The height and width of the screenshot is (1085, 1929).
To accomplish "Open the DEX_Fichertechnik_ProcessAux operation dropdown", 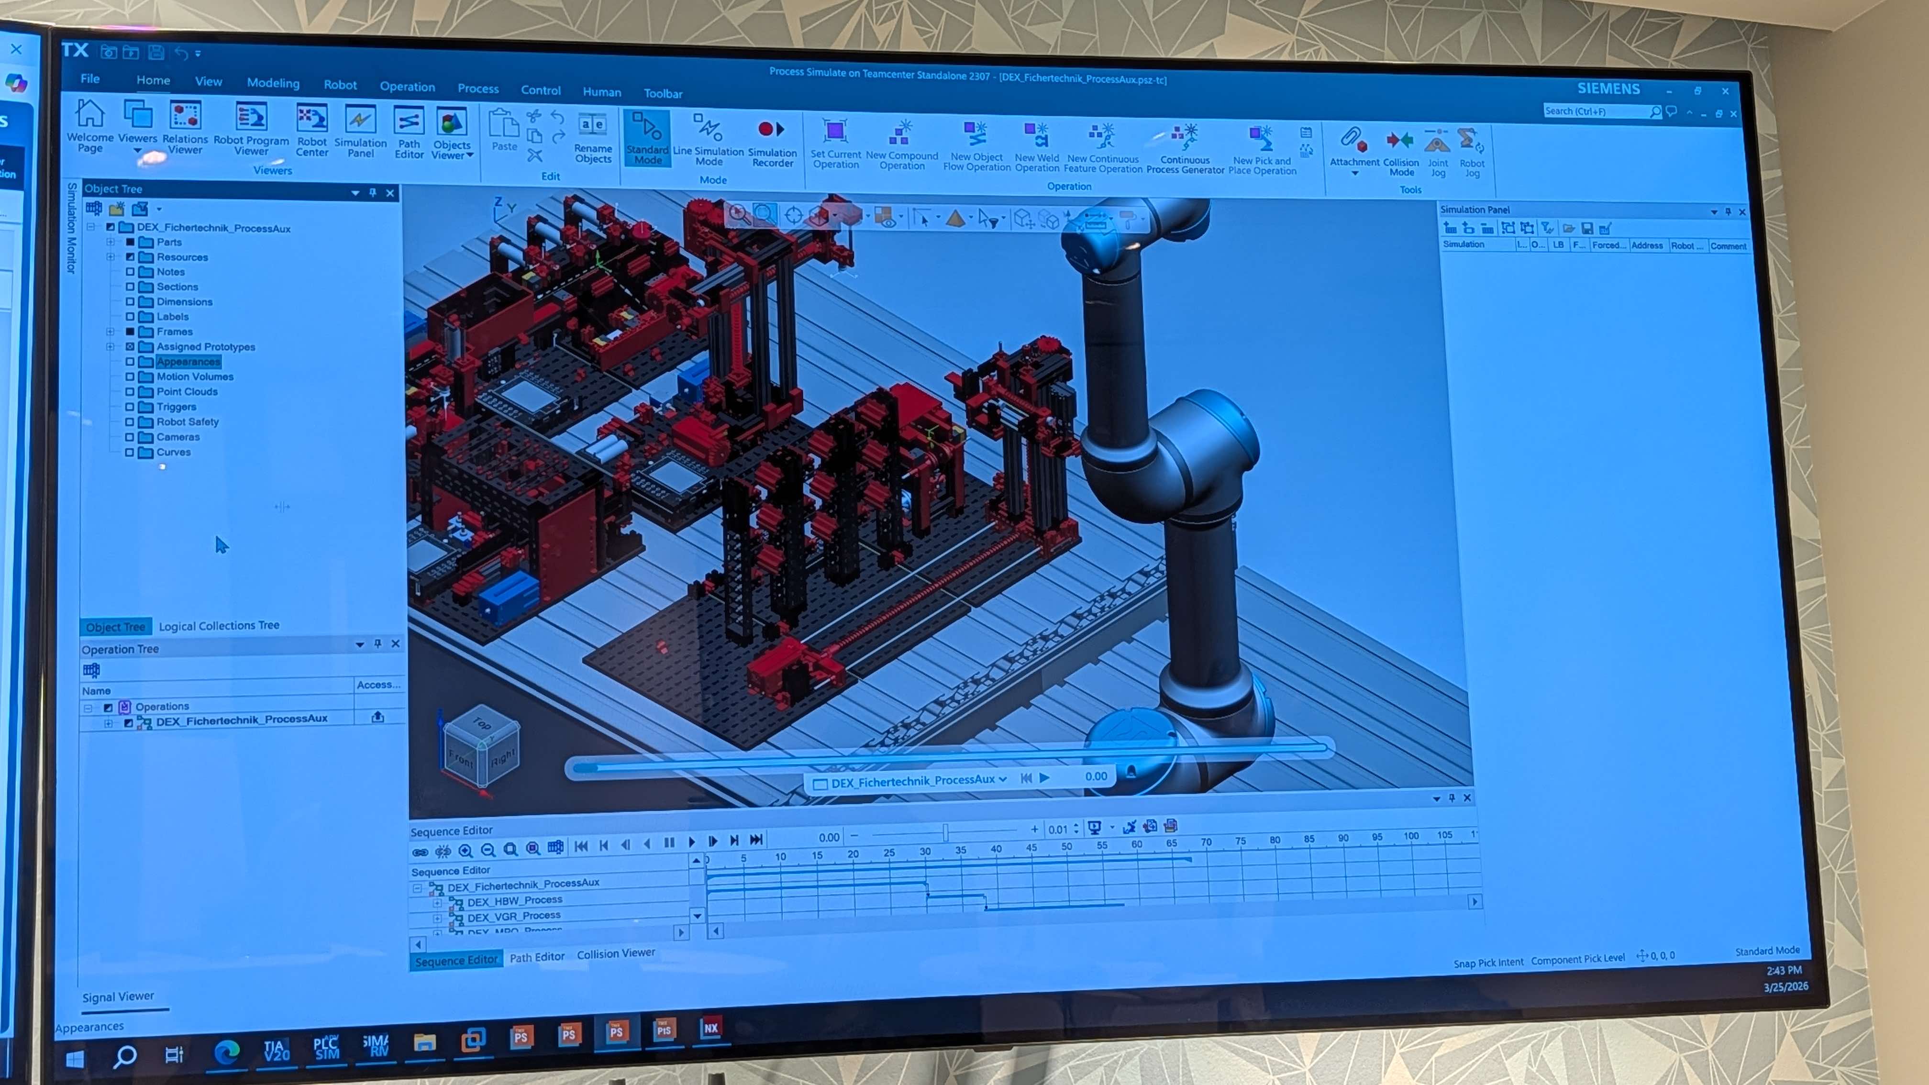I will (1002, 779).
